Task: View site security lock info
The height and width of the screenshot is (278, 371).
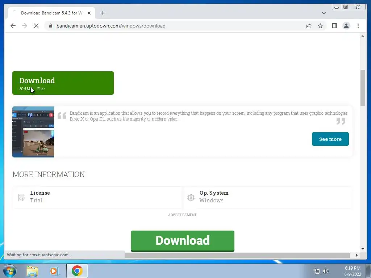Action: click(51, 26)
